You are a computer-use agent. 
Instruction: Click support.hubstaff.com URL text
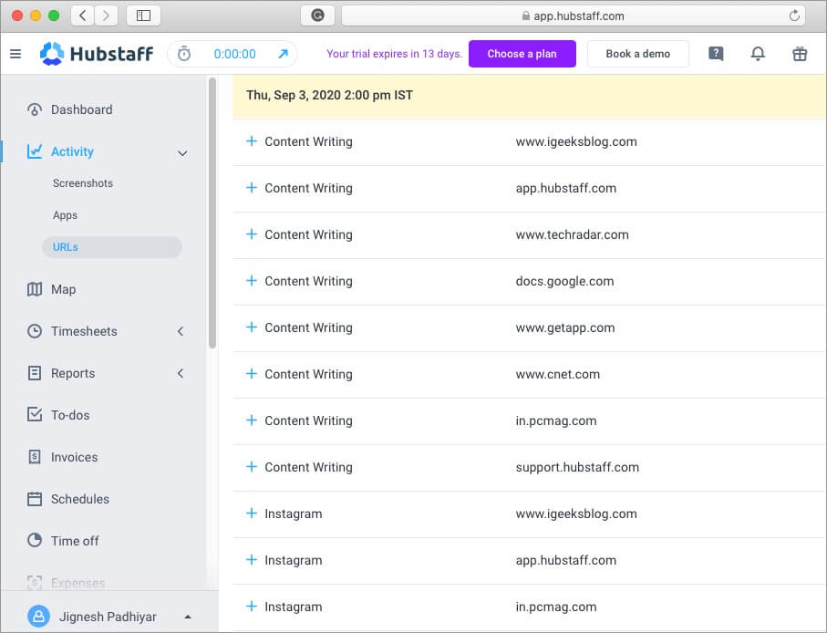(577, 467)
